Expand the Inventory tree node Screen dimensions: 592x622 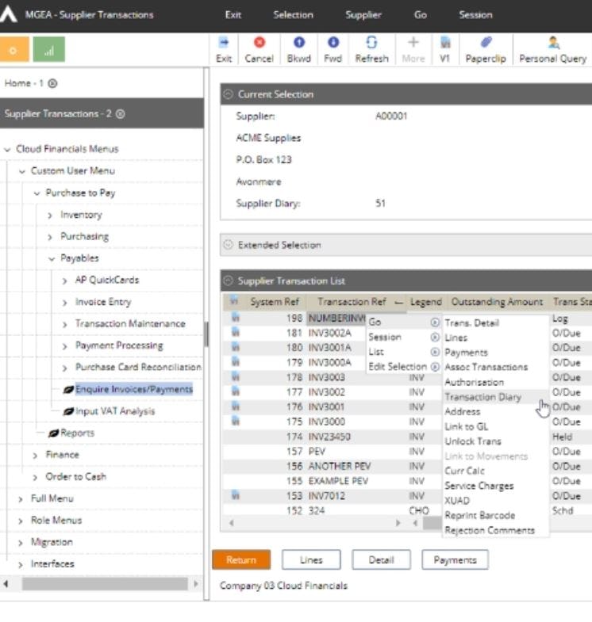coord(50,216)
